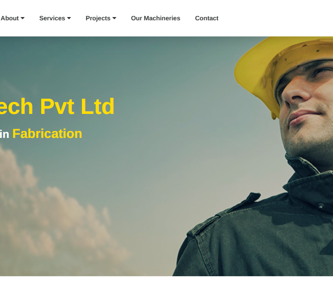Select the Projects menu label
Image resolution: width=333 pixels, height=291 pixels.
[98, 18]
